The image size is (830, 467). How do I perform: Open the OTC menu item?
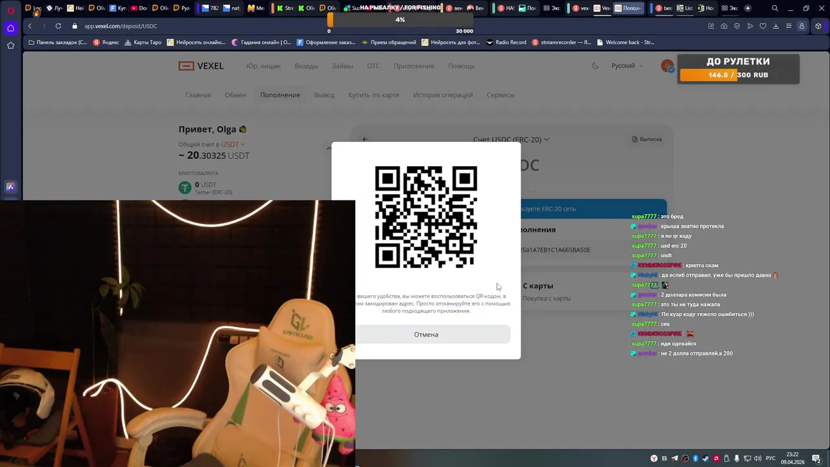(x=373, y=66)
